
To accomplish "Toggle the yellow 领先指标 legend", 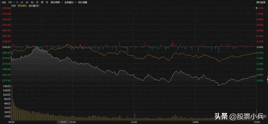I will pyautogui.click(x=22, y=6).
